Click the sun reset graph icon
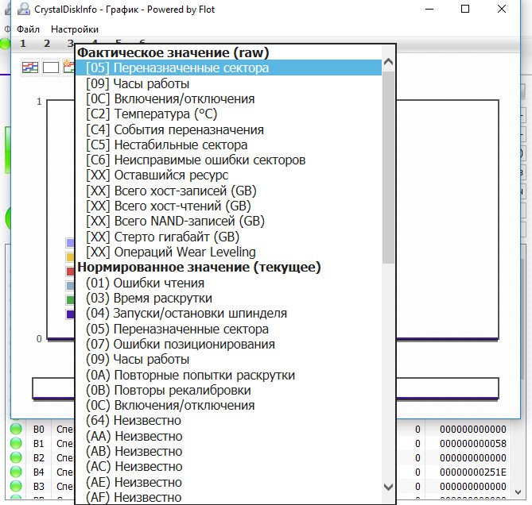532x505 pixels. pyautogui.click(x=69, y=67)
